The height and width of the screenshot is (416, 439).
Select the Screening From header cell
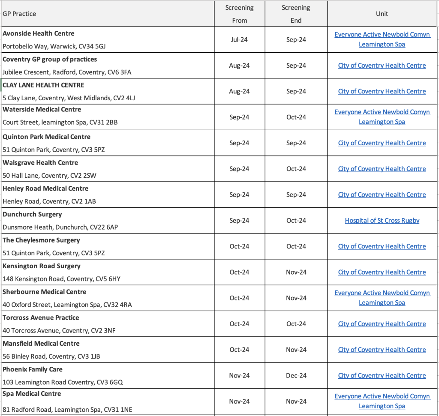point(240,14)
